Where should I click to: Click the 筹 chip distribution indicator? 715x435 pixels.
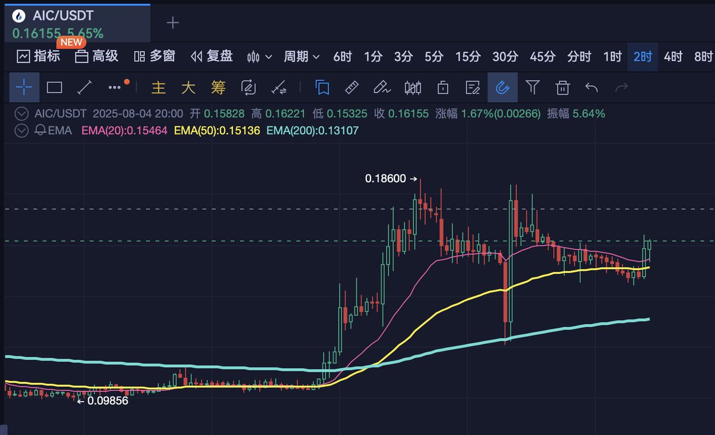(x=219, y=88)
